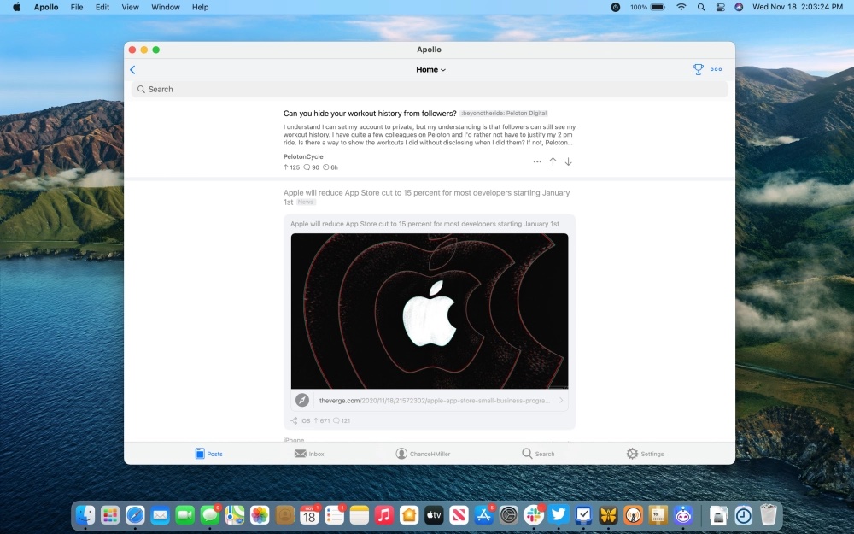Viewport: 854px width, 534px height.
Task: Open the Window menu in the menu bar
Action: pos(166,7)
